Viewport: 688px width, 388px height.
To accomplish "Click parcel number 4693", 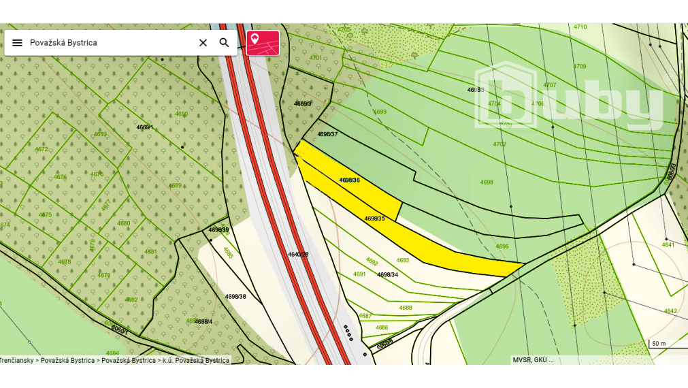I will [x=403, y=260].
